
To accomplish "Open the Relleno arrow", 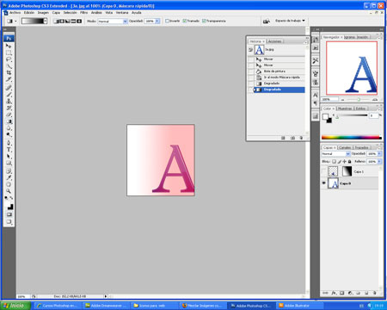I will (x=379, y=162).
